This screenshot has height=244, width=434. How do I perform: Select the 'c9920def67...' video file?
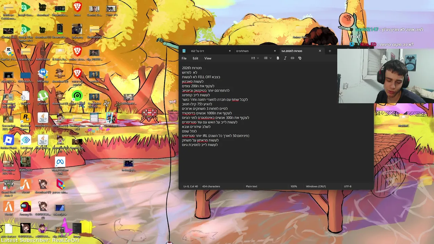point(129,98)
